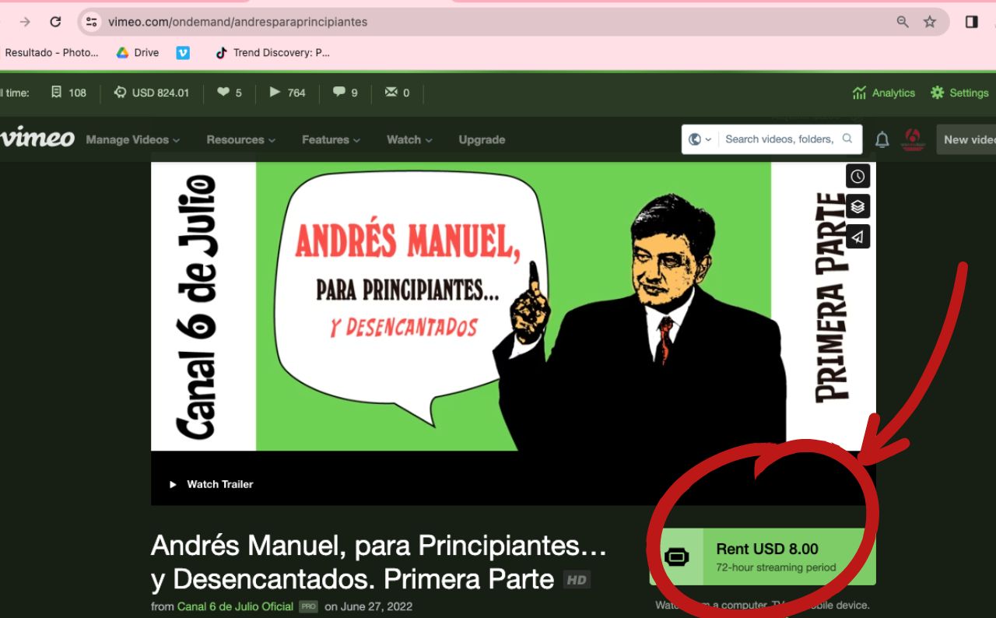Screen dimensions: 996x618
Task: Click the New video button
Action: pyautogui.click(x=966, y=139)
